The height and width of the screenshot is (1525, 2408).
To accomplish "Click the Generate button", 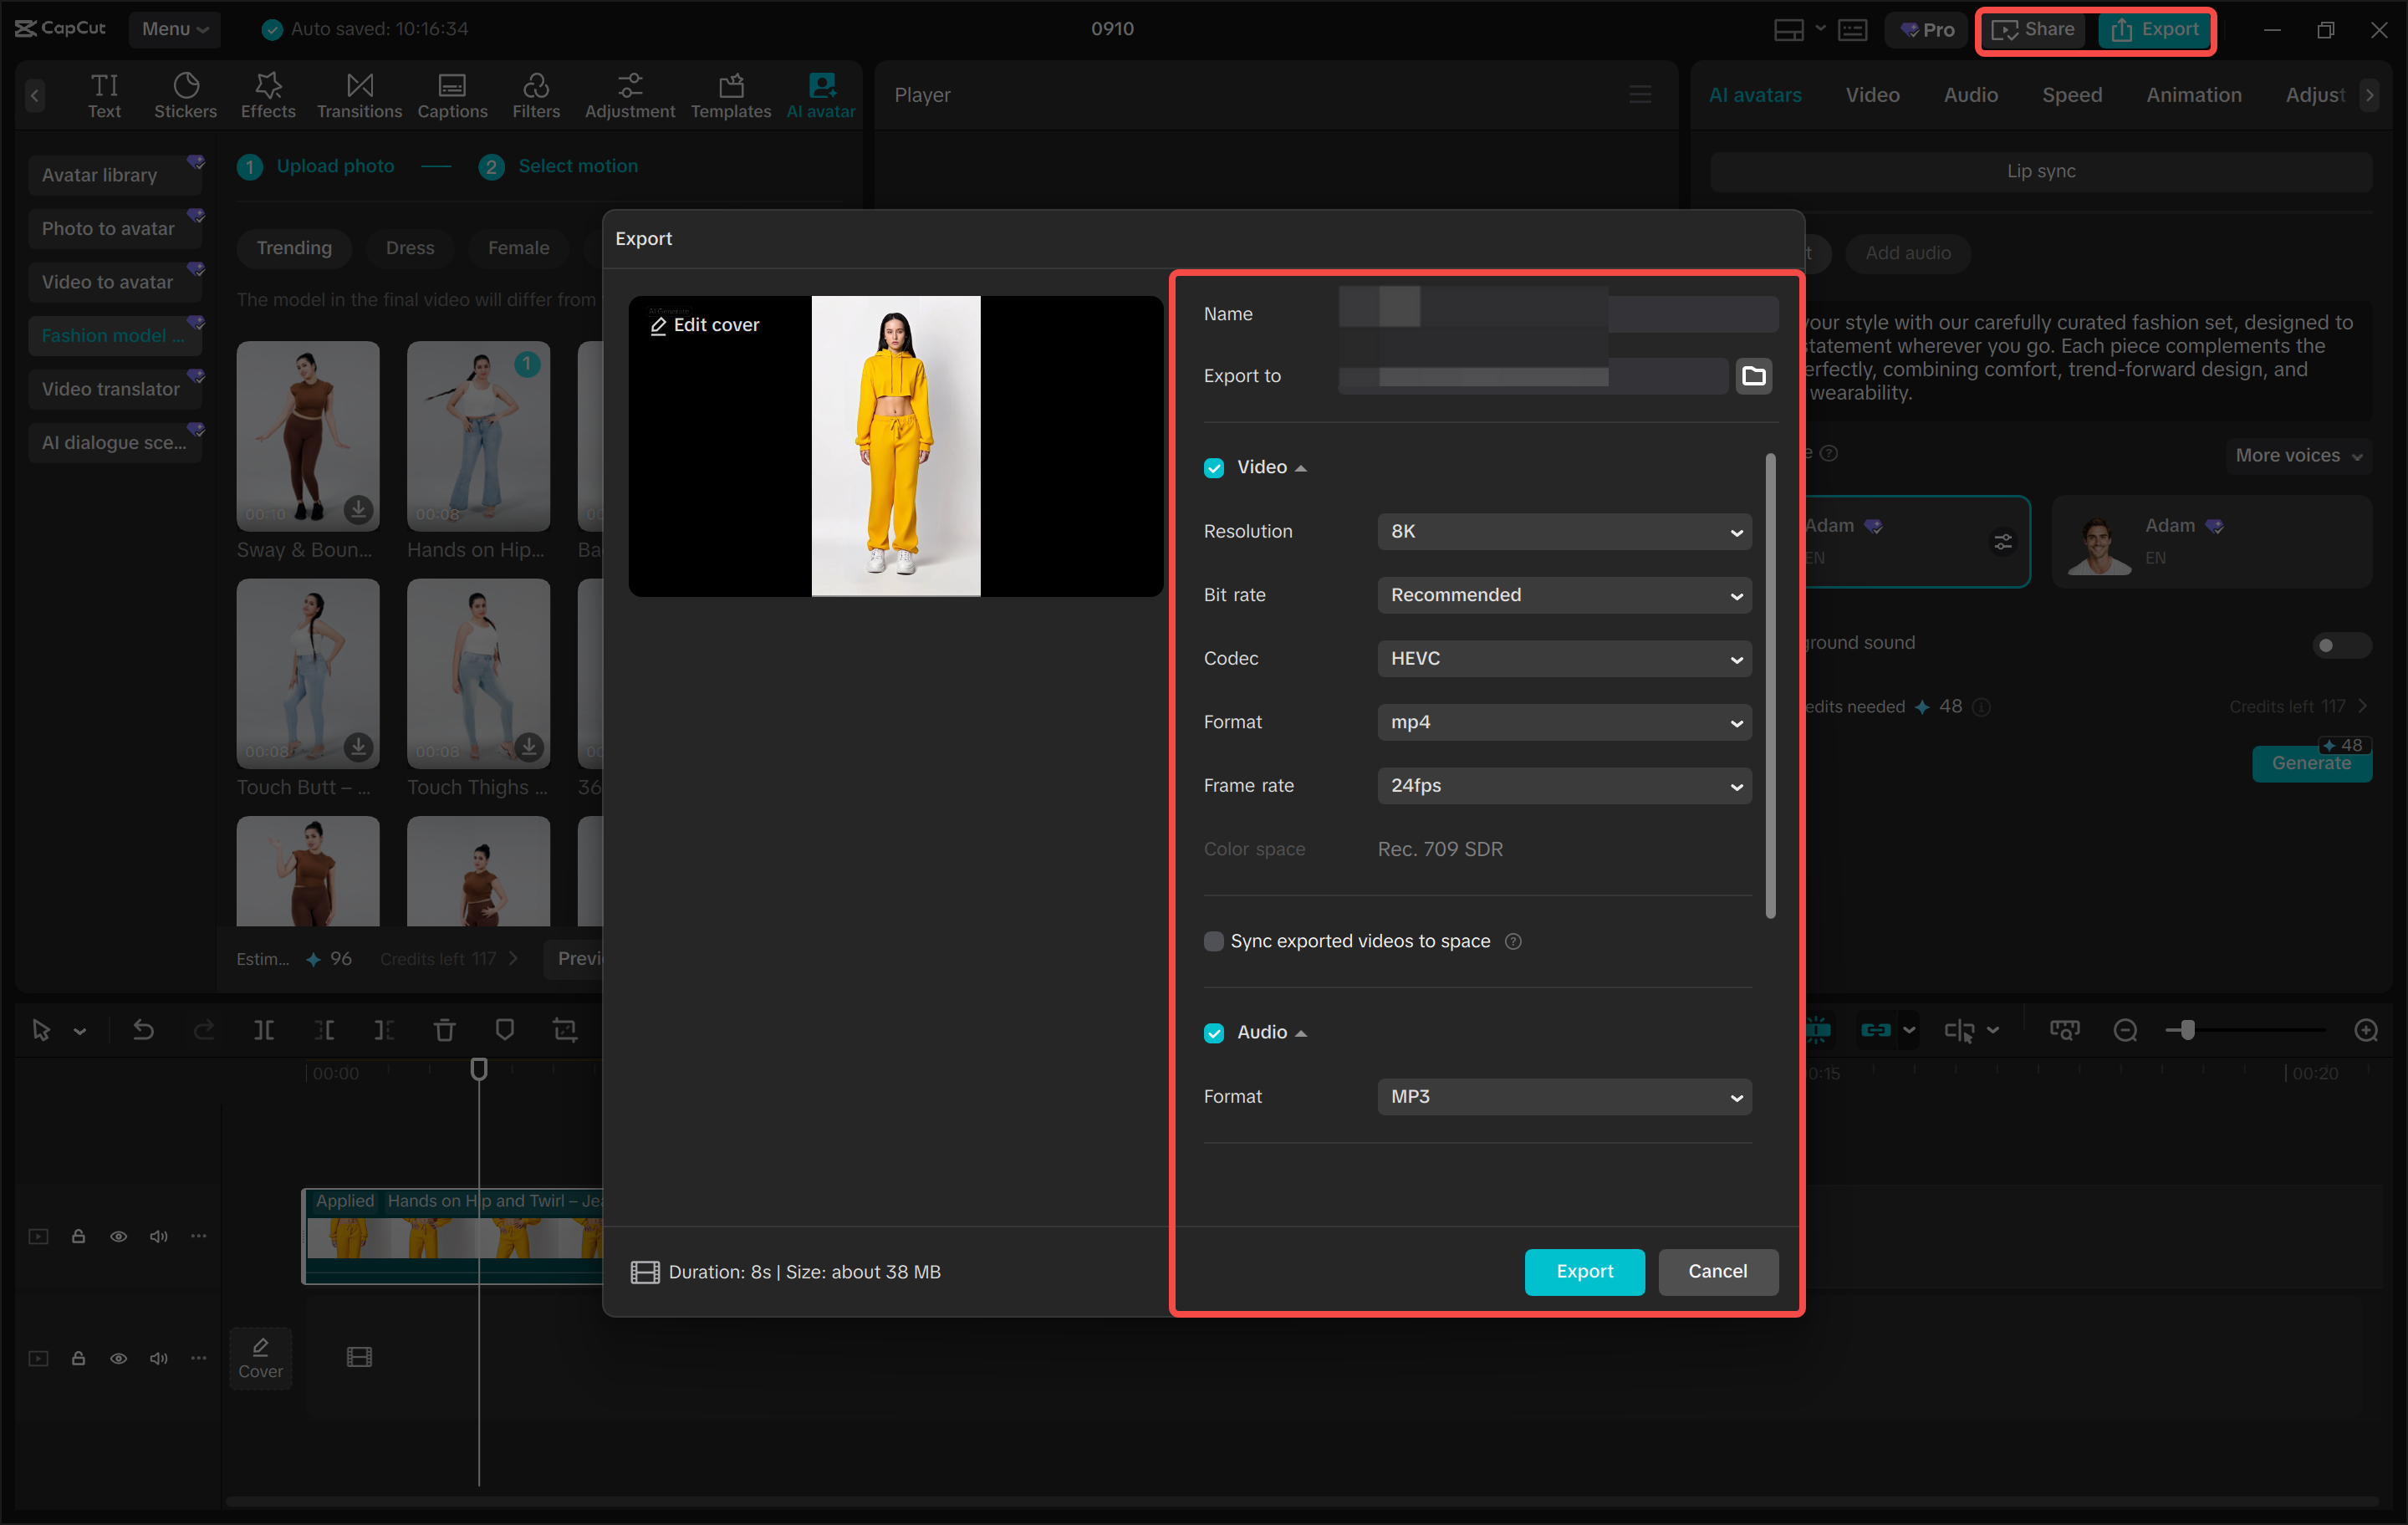I will 2312,762.
